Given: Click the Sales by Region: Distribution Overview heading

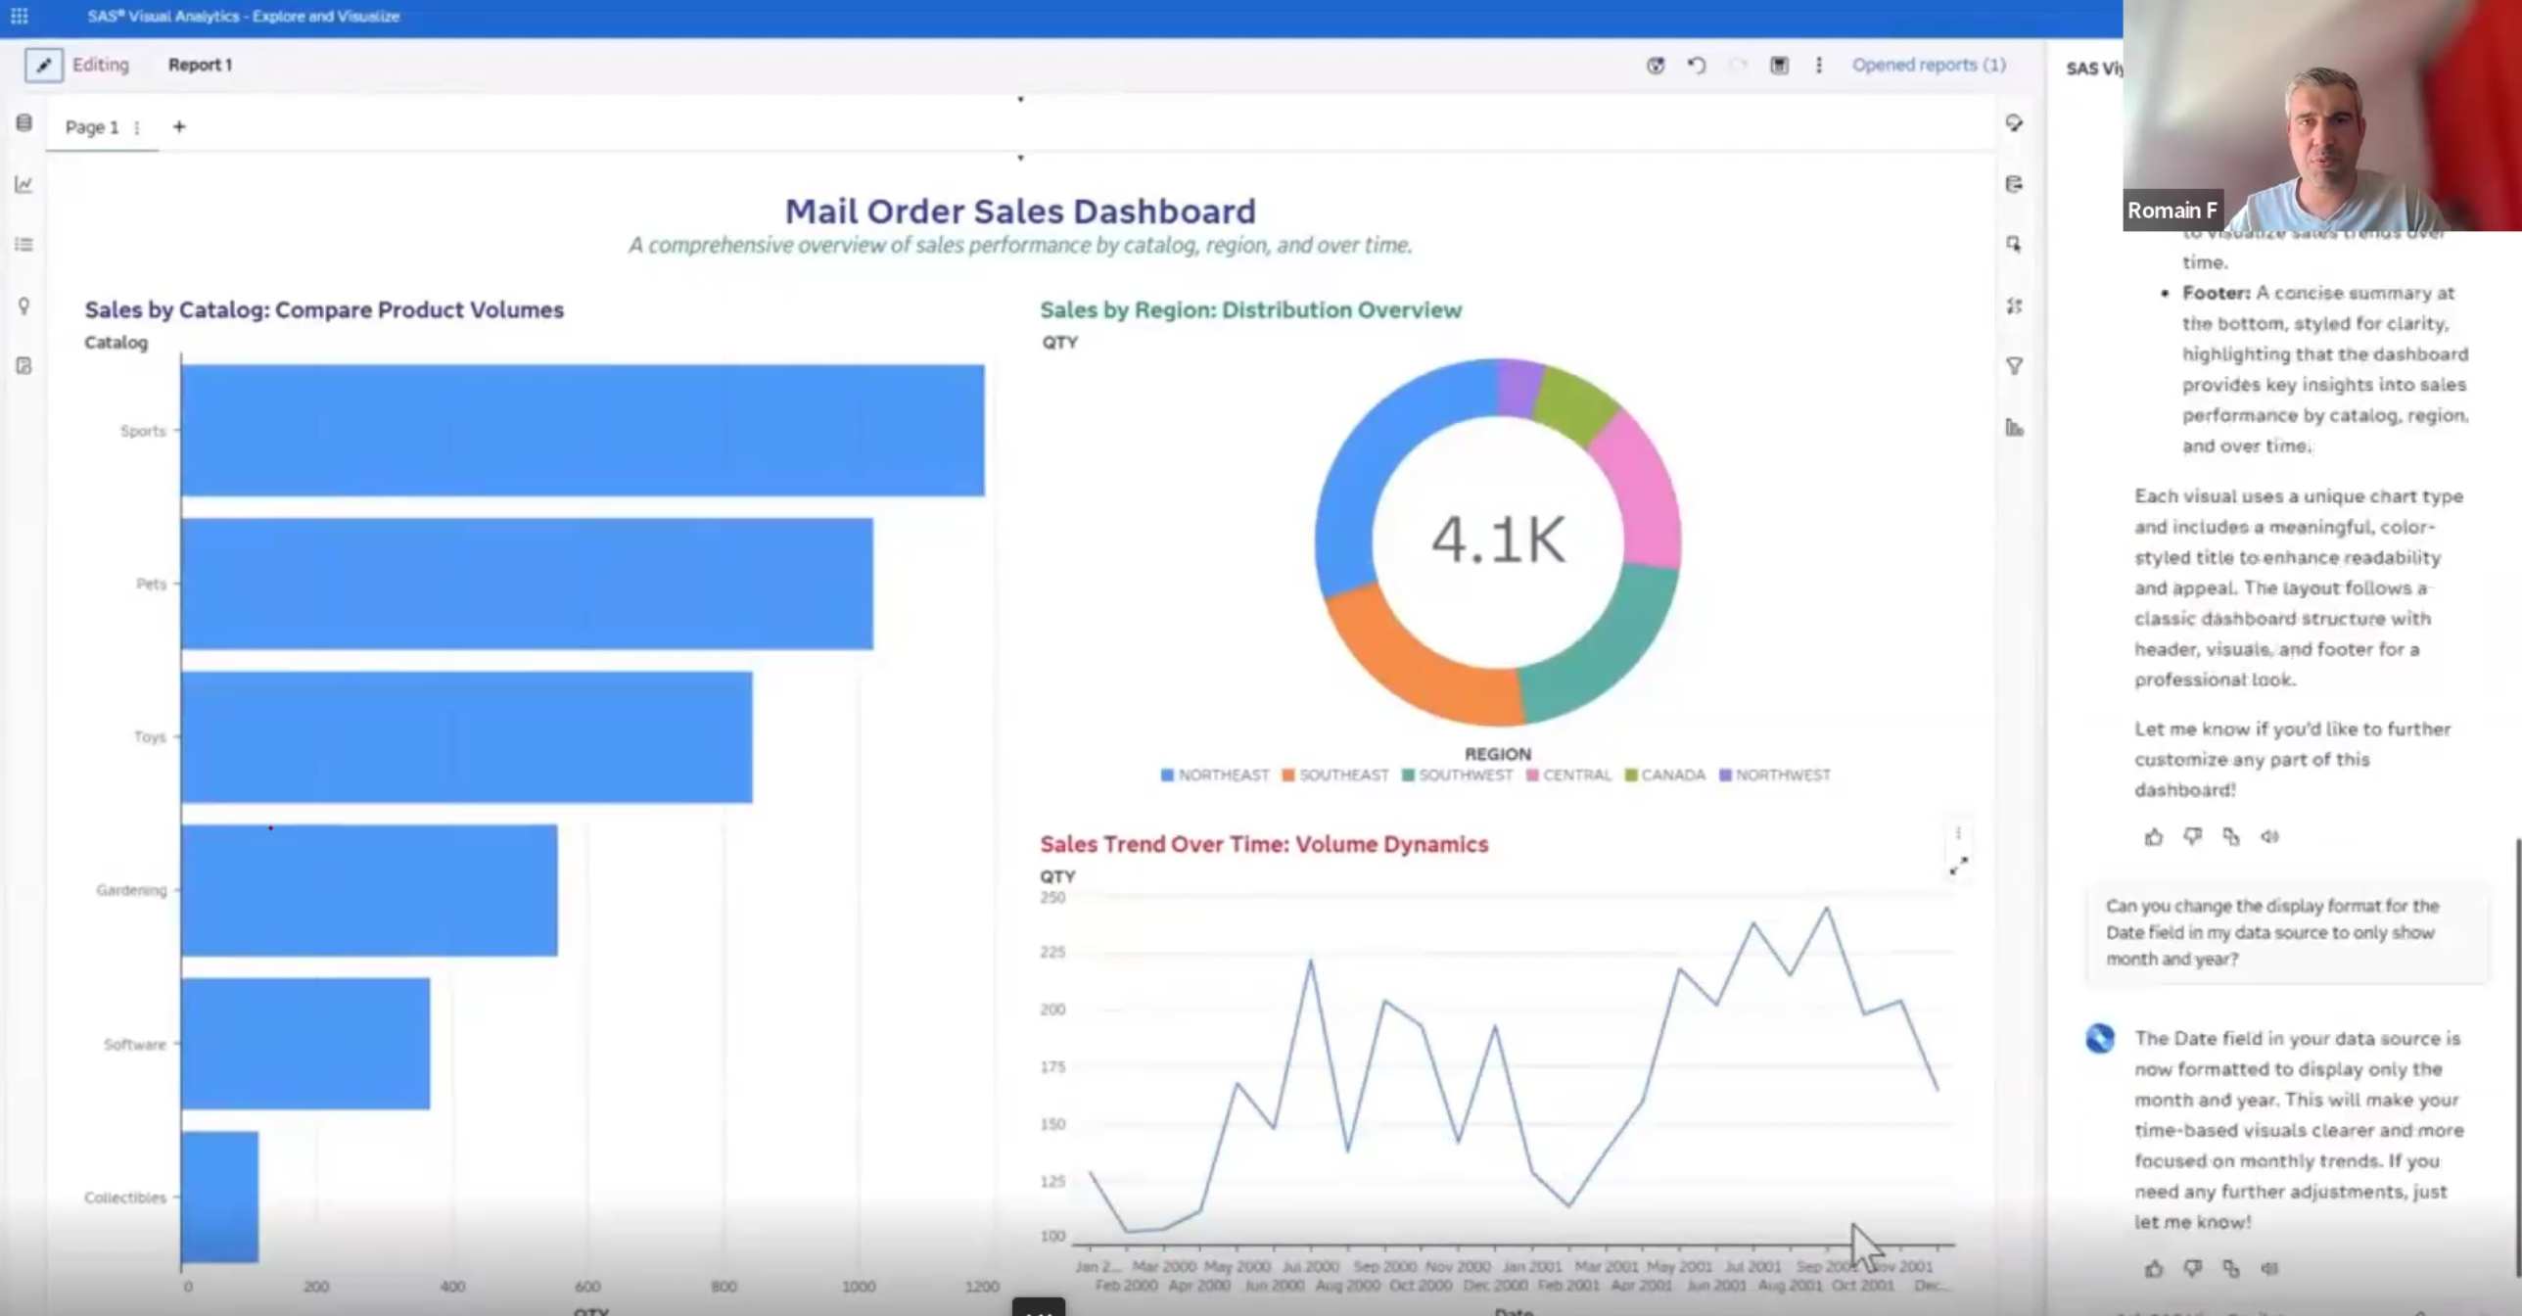Looking at the screenshot, I should 1250,310.
